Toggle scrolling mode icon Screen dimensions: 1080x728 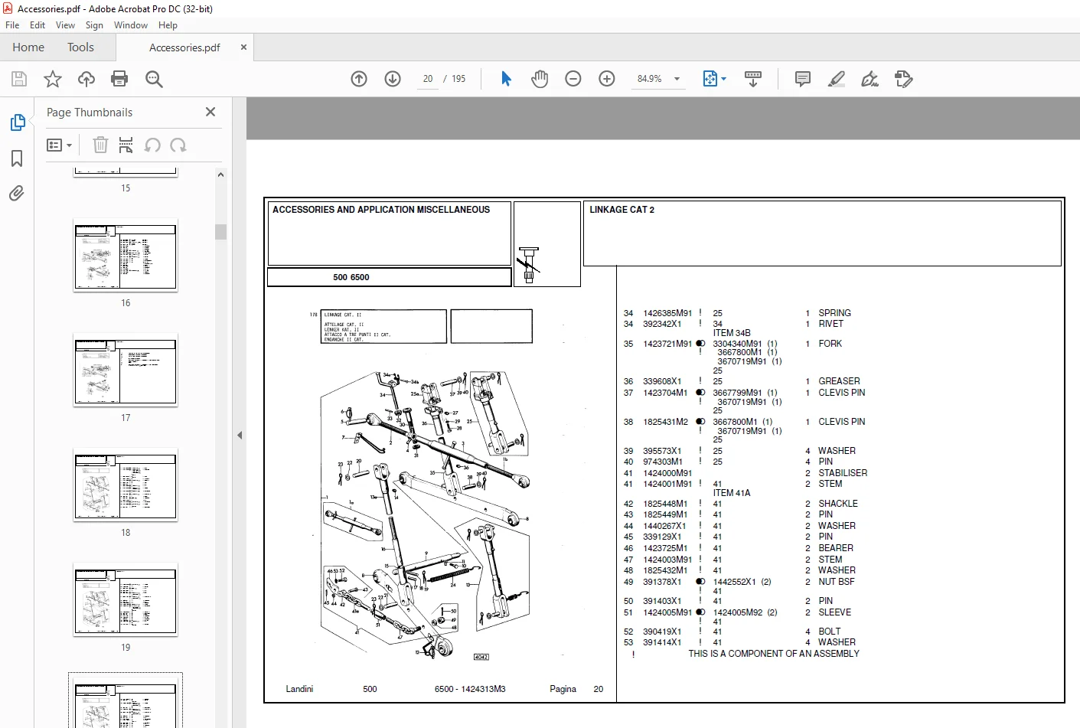click(753, 79)
